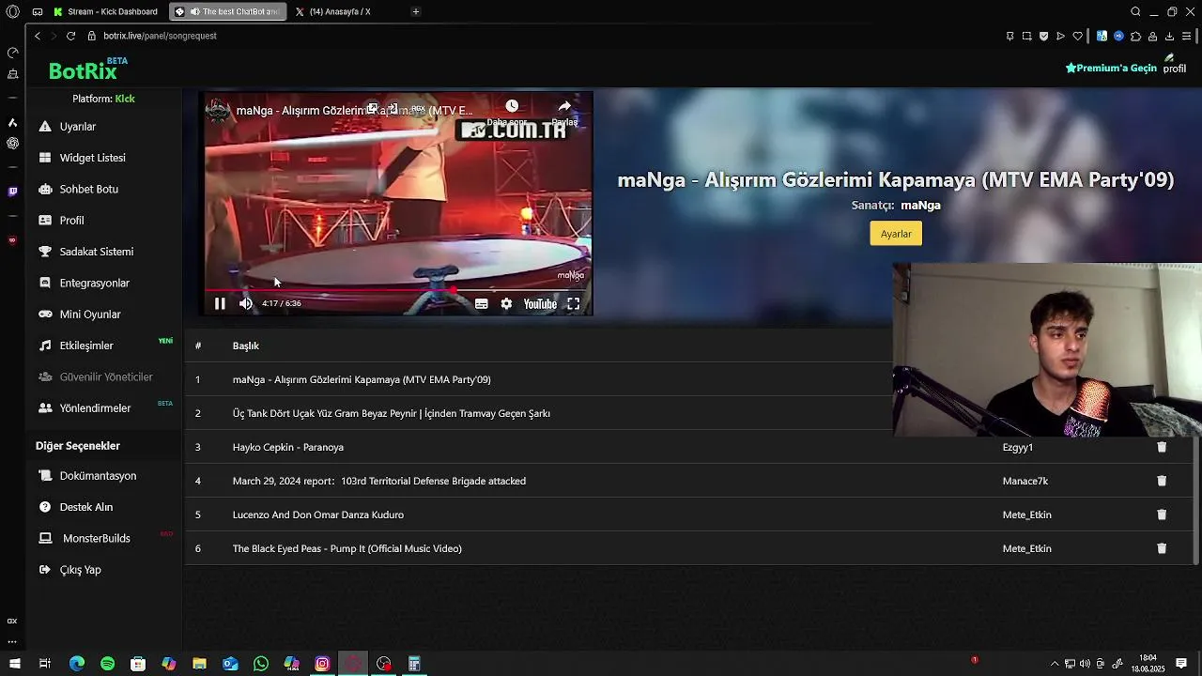Reload the botrix.live page

[x=70, y=36]
